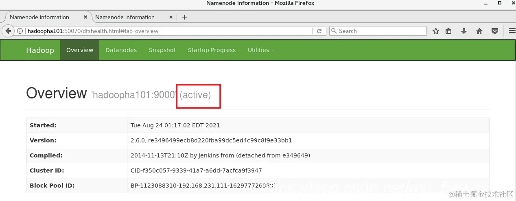Image resolution: width=516 pixels, height=201 pixels.
Task: Expand the Utilities dropdown menu
Action: pos(261,50)
